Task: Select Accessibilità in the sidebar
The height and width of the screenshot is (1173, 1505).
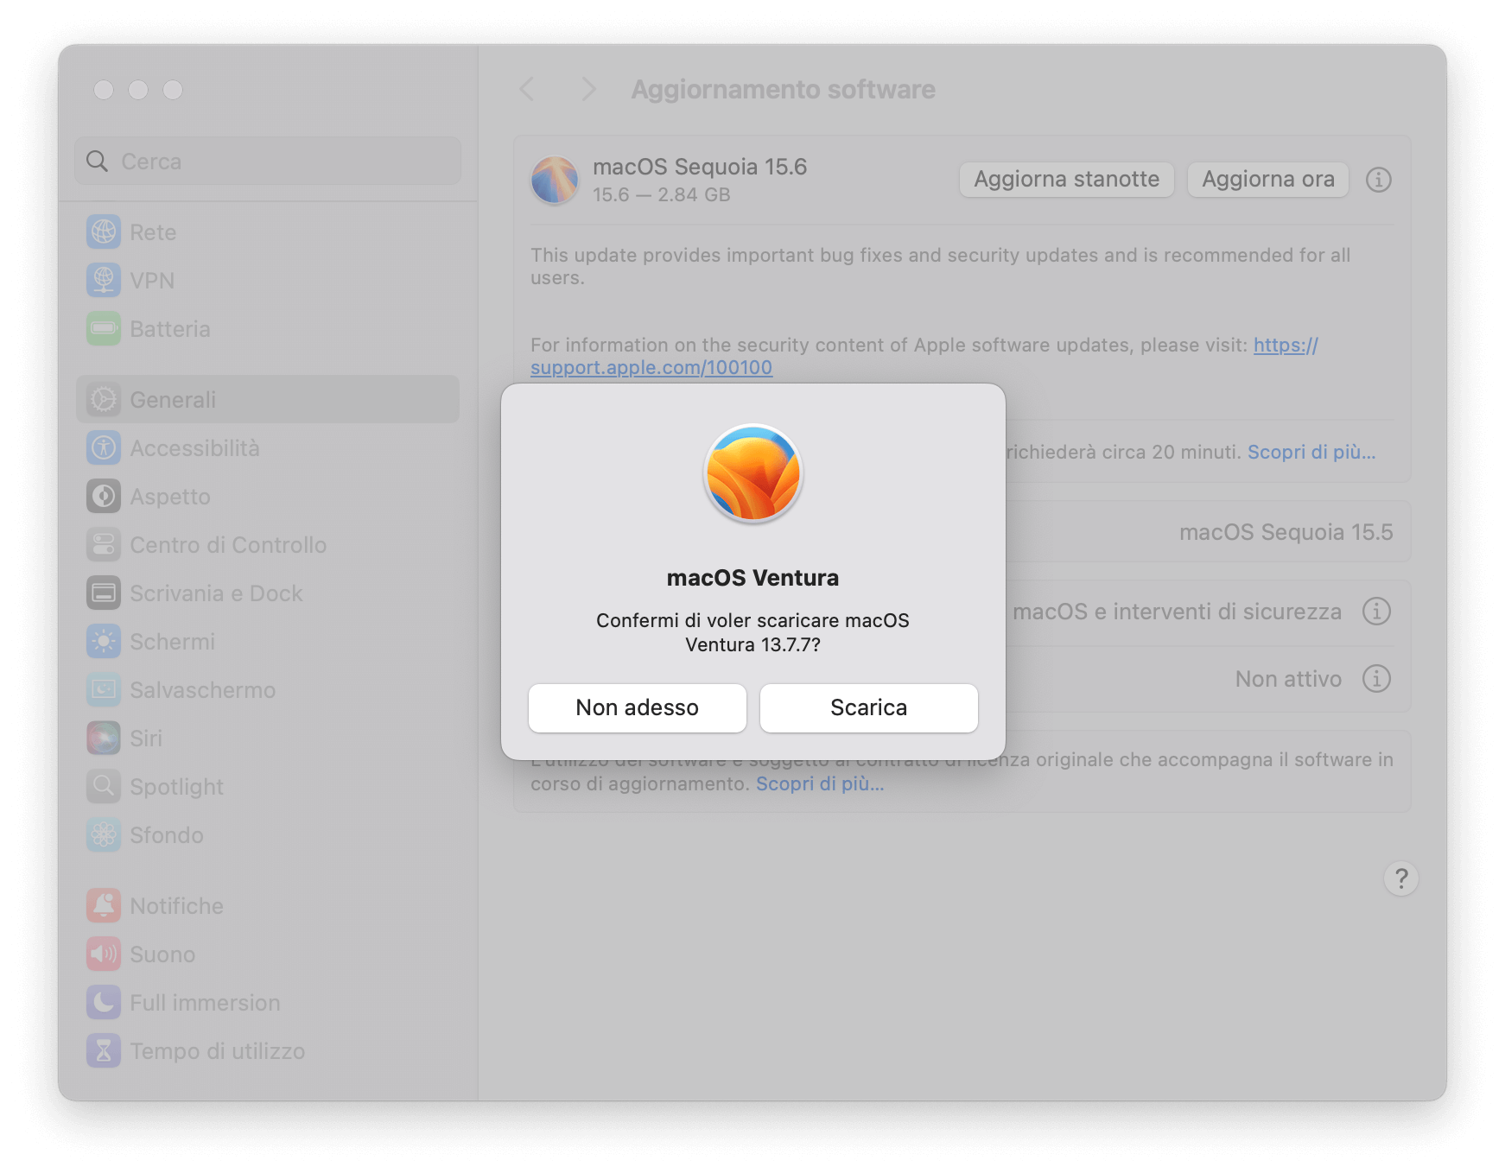Action: [x=268, y=448]
